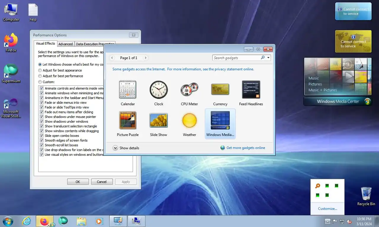Image resolution: width=379 pixels, height=227 pixels.
Task: Select the Currency gadget icon
Action: (x=220, y=90)
